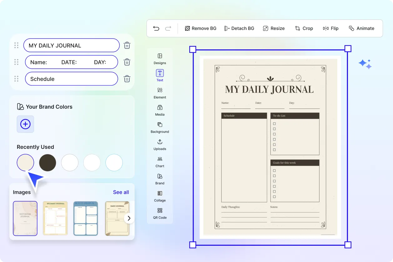Select the Collage tool
393x262 pixels.
point(160,196)
